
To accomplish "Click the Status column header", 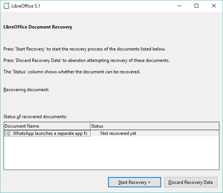I will click(x=154, y=126).
